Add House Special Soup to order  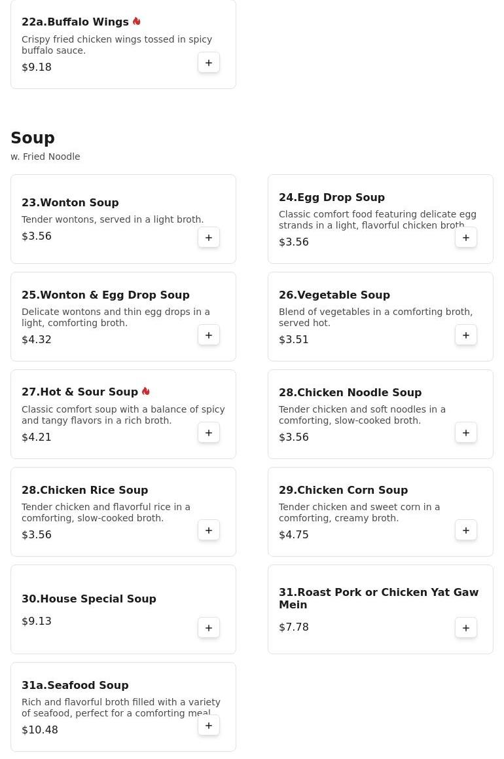click(x=209, y=628)
